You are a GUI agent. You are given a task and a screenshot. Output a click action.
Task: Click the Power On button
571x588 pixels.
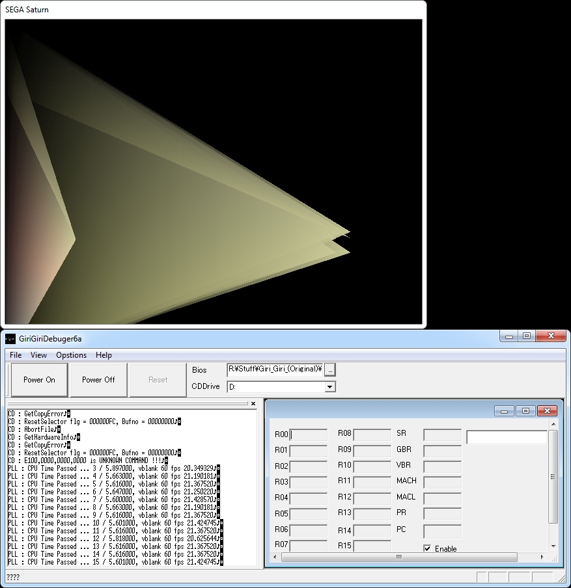coord(40,380)
